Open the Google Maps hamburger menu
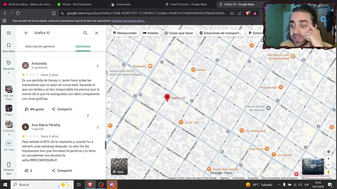Screen dimensions: 337x189 click(x=9, y=33)
